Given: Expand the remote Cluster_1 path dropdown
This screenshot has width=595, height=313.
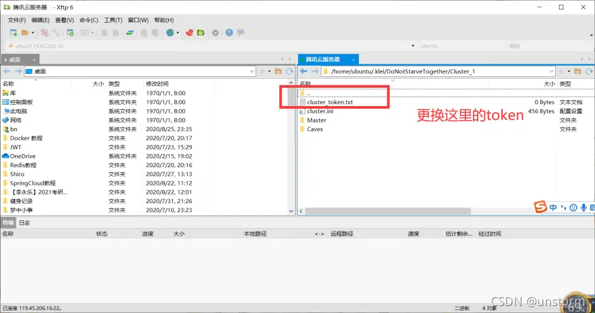Looking at the screenshot, I should (551, 71).
